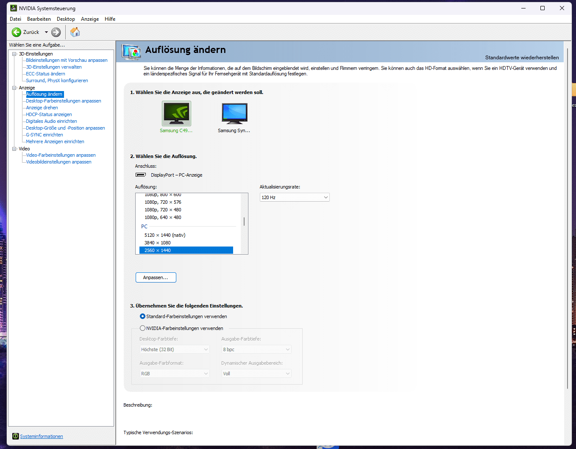
Task: Open the home icon in toolbar
Action: click(x=75, y=32)
